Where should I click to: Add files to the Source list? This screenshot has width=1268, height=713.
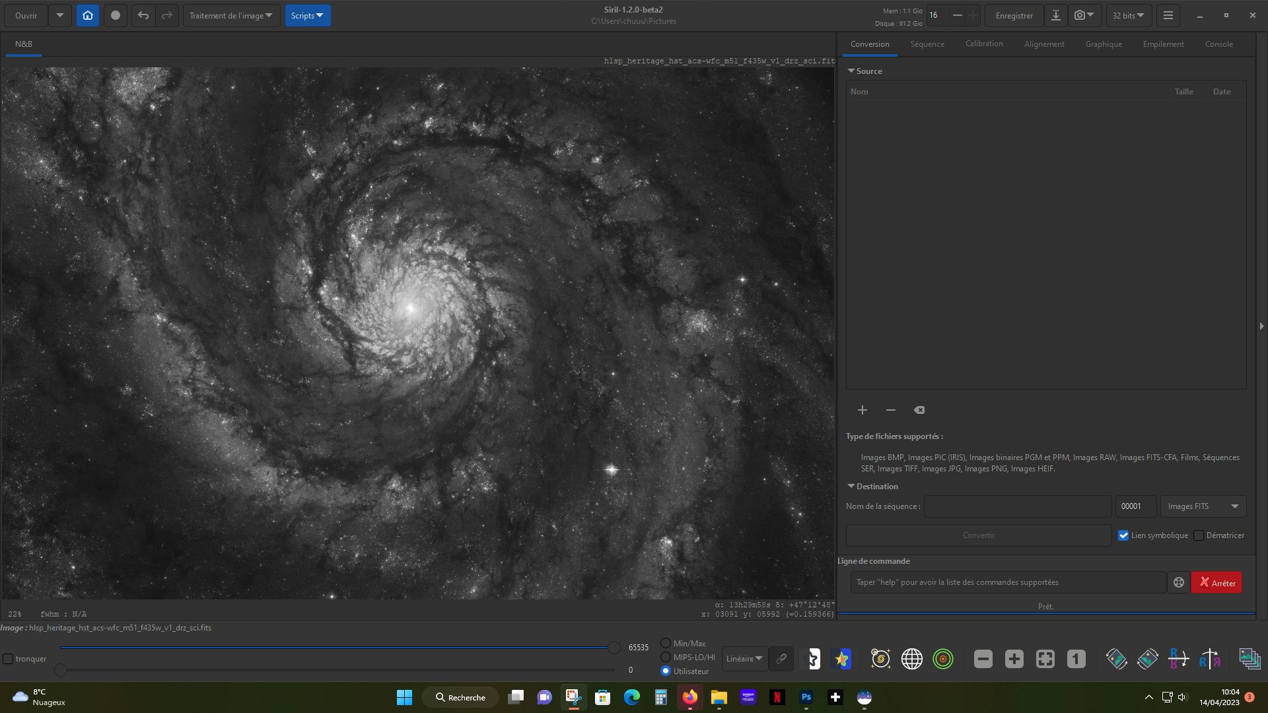[863, 410]
